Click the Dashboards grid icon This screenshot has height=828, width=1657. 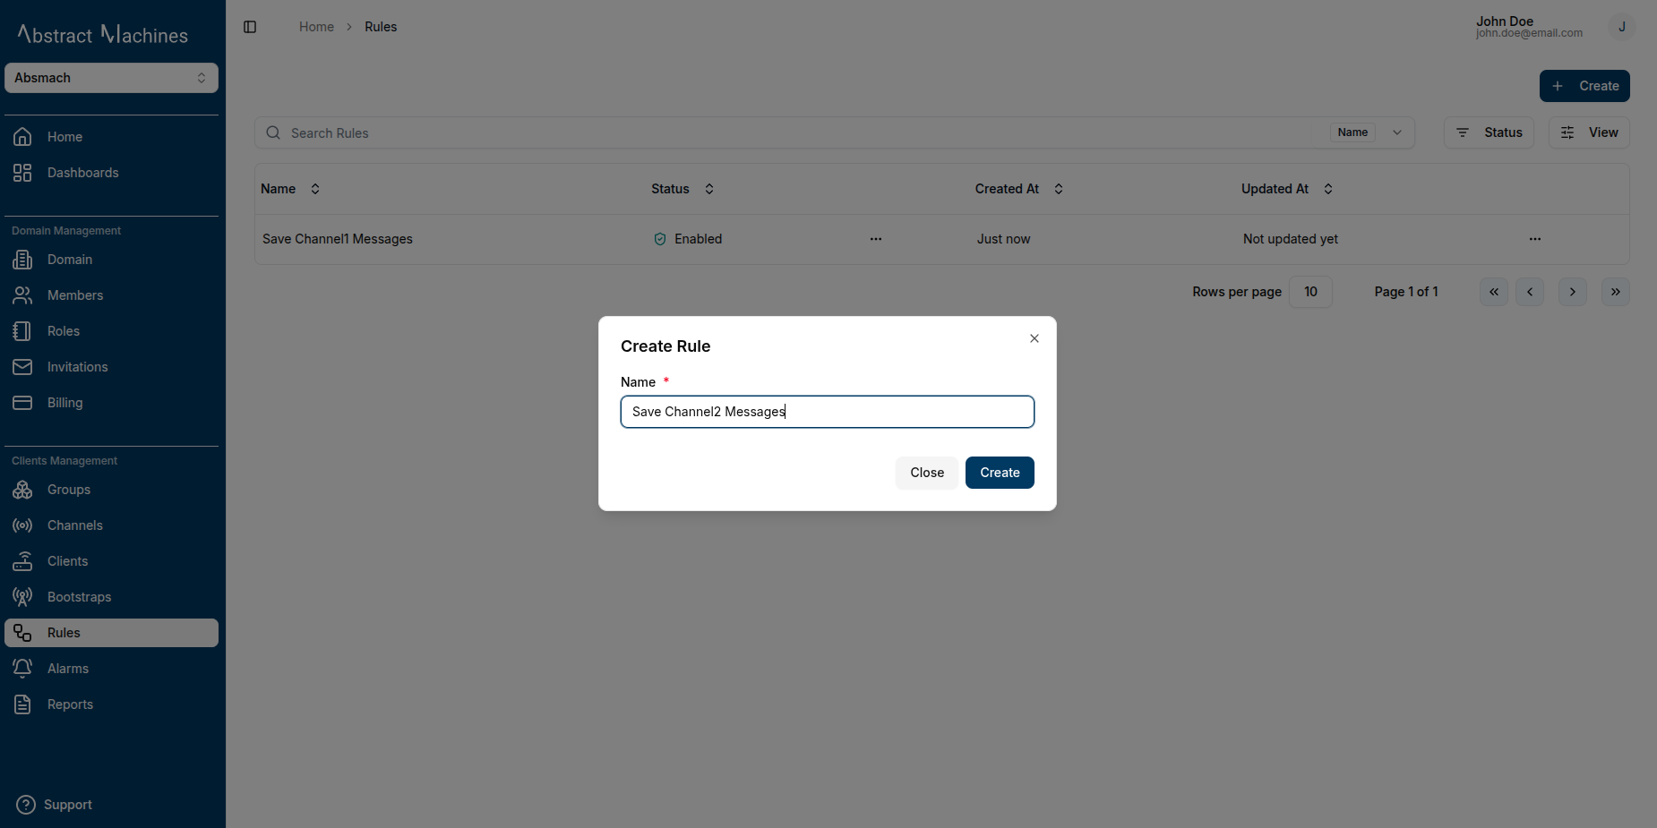click(22, 173)
